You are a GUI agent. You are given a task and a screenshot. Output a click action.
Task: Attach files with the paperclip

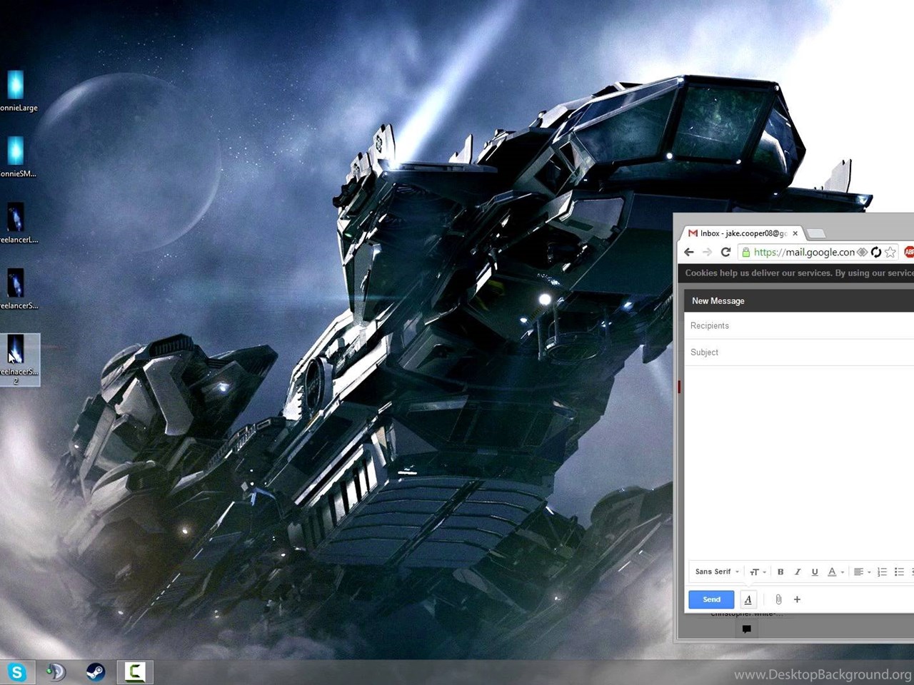click(x=778, y=599)
